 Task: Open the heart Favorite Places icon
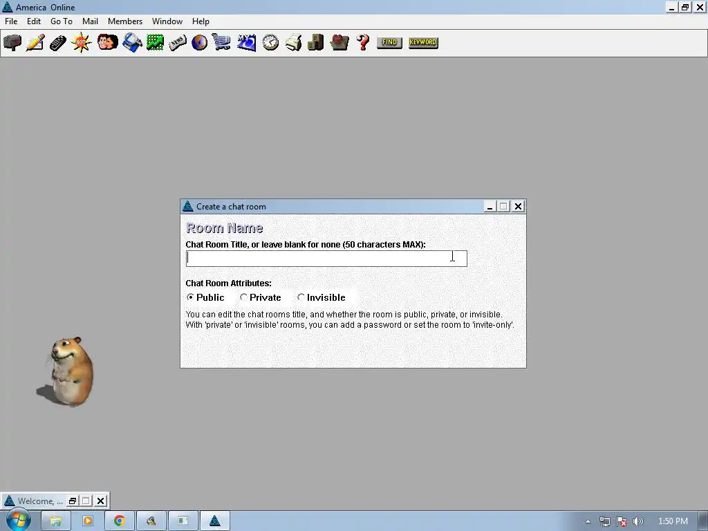pos(339,43)
